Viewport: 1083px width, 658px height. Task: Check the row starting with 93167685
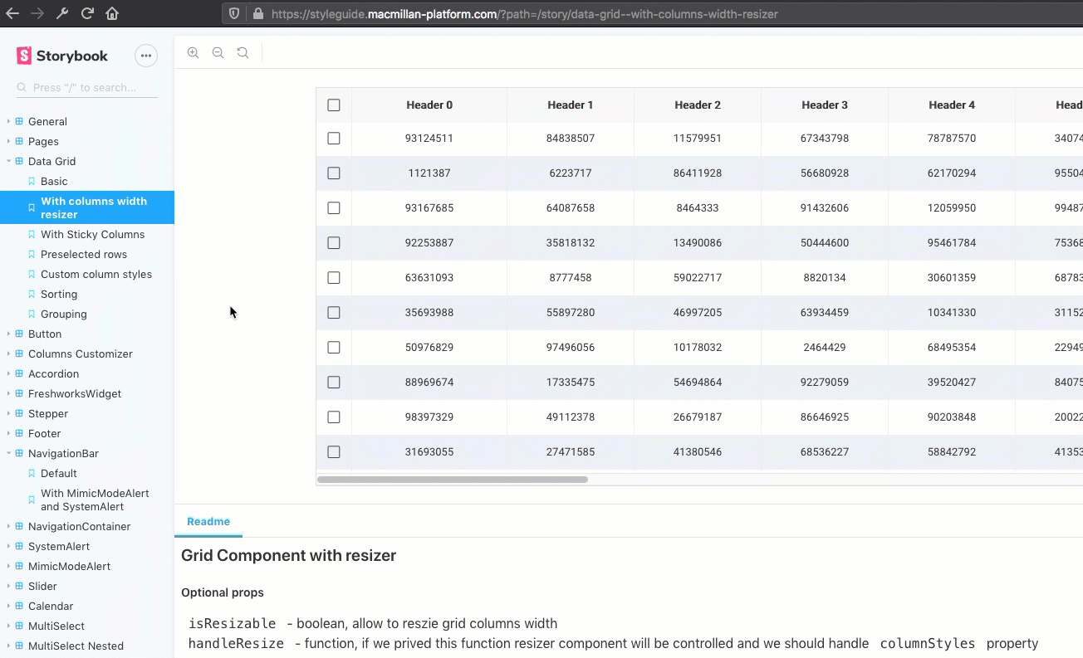click(x=334, y=208)
